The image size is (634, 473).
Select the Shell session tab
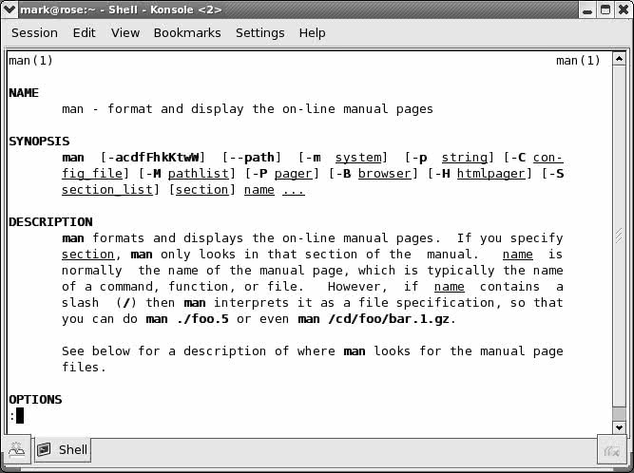[63, 449]
